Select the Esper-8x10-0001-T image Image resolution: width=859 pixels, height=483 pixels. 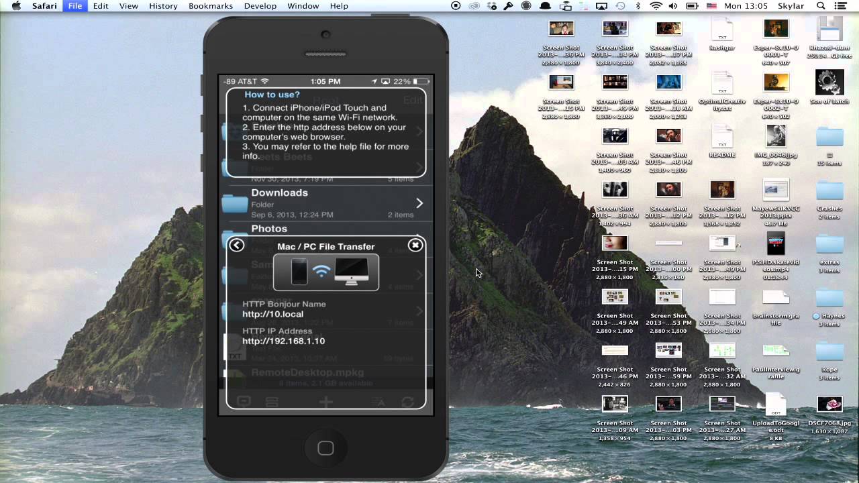pos(776,28)
